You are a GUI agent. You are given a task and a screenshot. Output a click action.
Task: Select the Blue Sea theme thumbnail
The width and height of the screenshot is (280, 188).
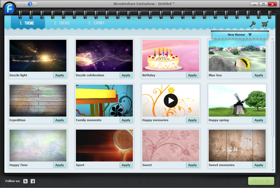pos(237,56)
